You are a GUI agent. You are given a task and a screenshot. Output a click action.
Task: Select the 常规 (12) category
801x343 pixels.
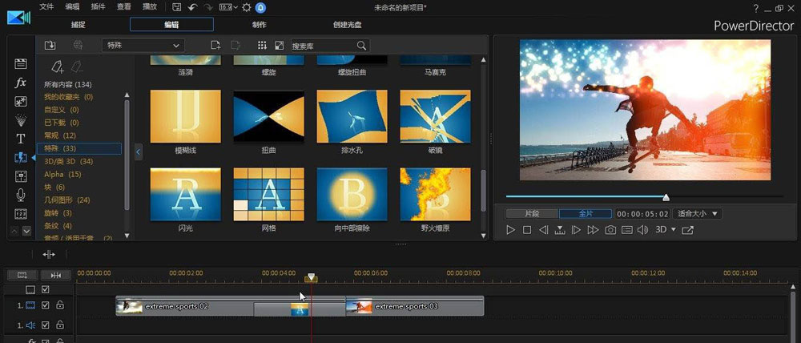(60, 135)
